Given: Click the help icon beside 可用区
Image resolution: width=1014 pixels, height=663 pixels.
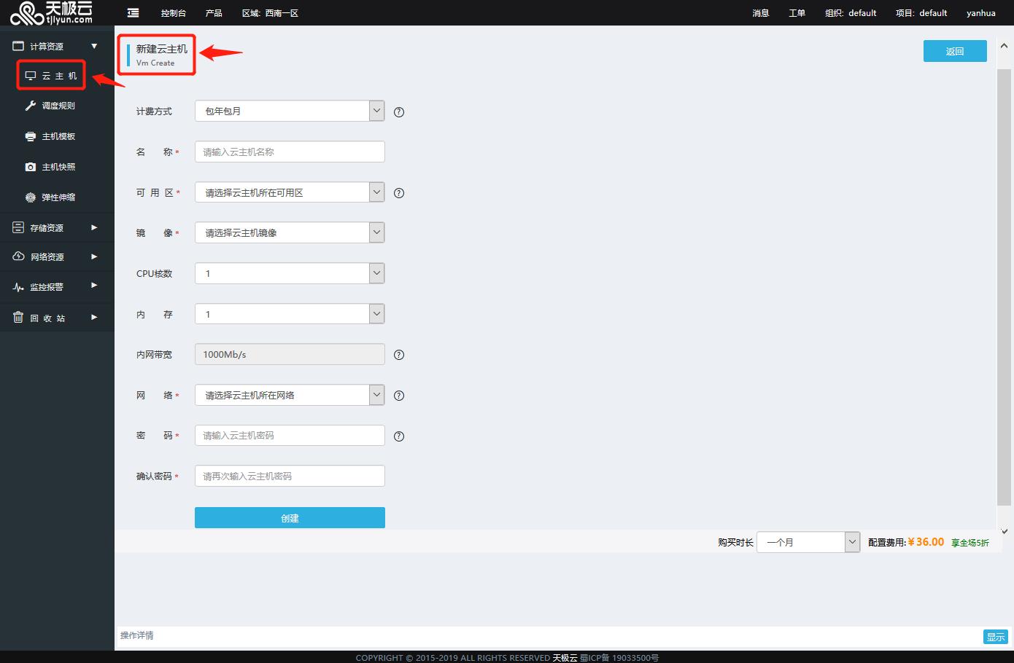Looking at the screenshot, I should click(399, 193).
